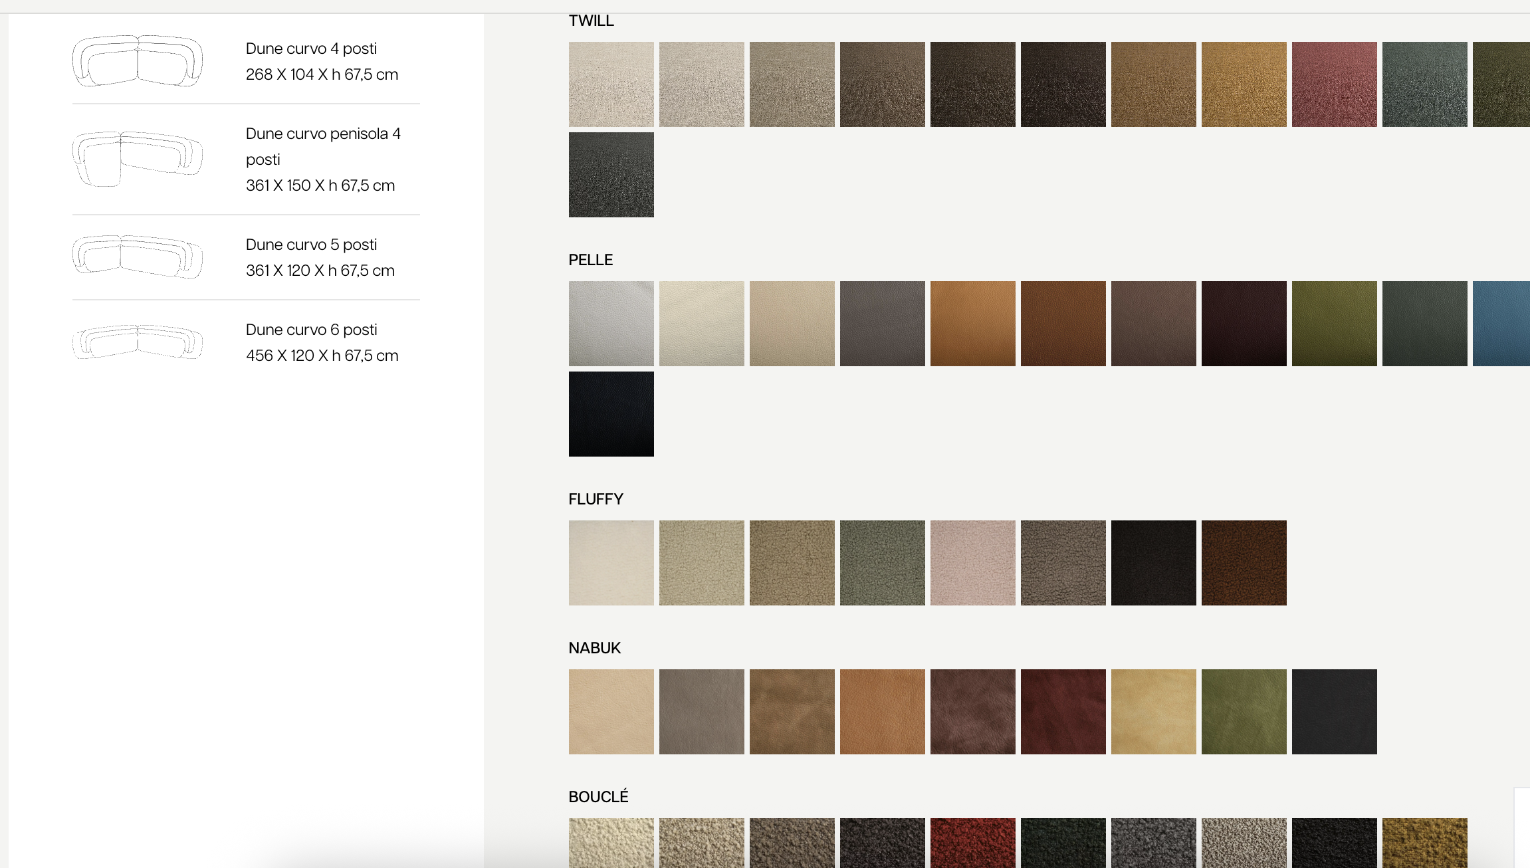Choose the sage green Fluffy swatch
This screenshot has height=868, width=1530.
883,563
